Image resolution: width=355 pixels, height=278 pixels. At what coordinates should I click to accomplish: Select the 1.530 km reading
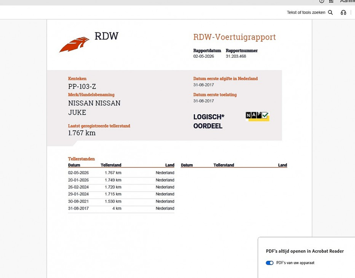[x=113, y=201]
